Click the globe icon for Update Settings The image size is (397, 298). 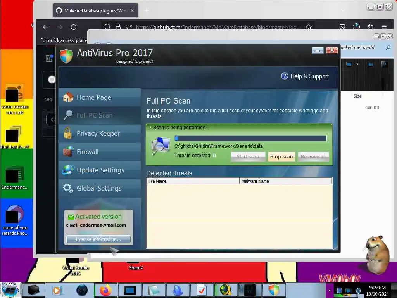point(68,170)
